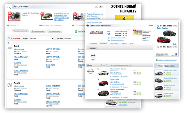Open the Новости tab
187x113 pixels.
(x=124, y=44)
